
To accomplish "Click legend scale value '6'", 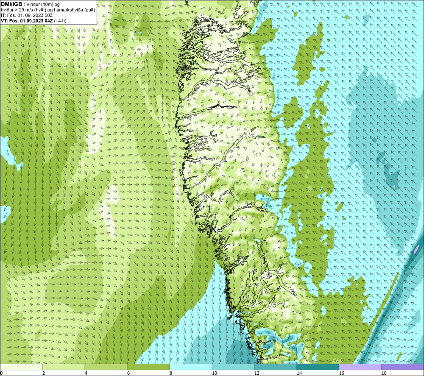I will point(128,373).
